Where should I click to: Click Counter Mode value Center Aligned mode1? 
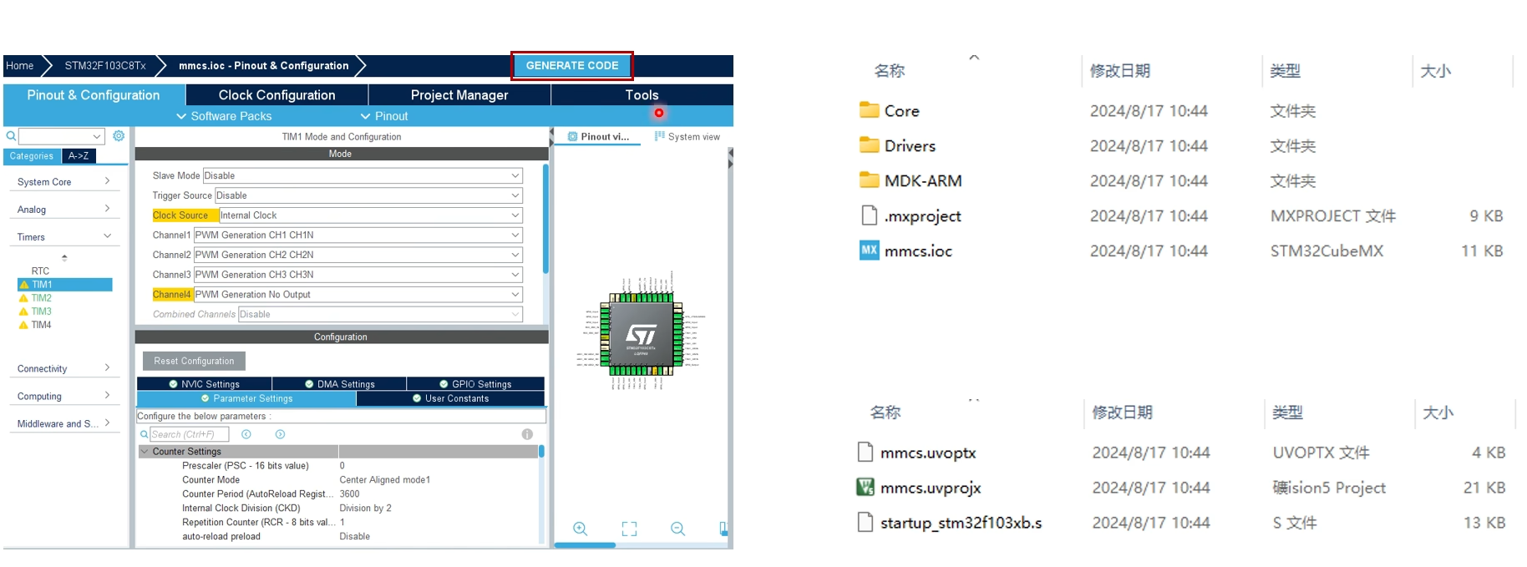click(x=385, y=480)
